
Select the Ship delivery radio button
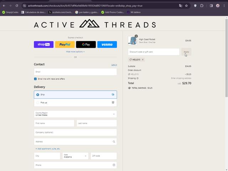(38, 95)
